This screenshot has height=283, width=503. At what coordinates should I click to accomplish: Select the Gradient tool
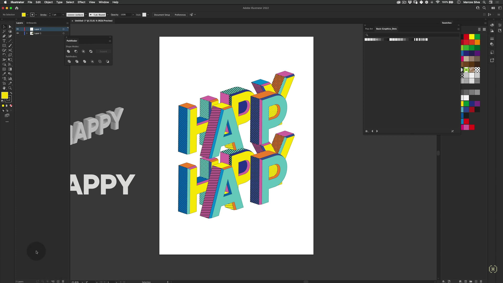(10, 69)
